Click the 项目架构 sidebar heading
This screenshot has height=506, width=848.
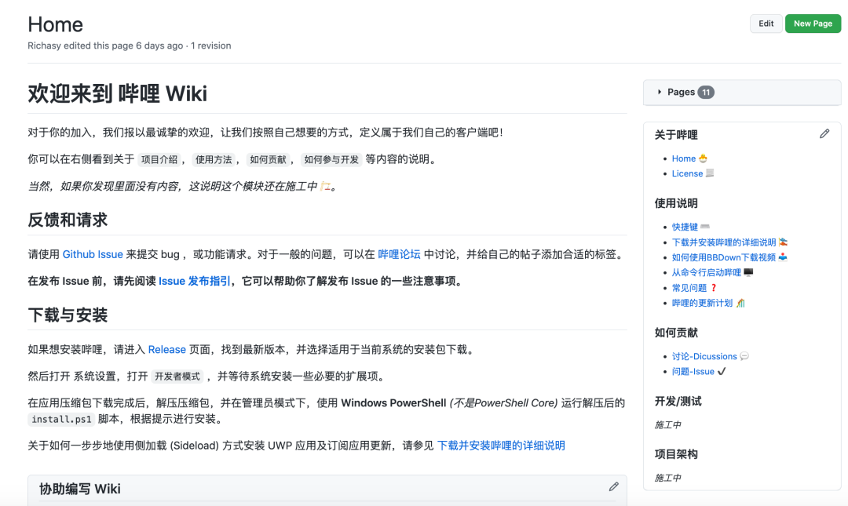676,454
